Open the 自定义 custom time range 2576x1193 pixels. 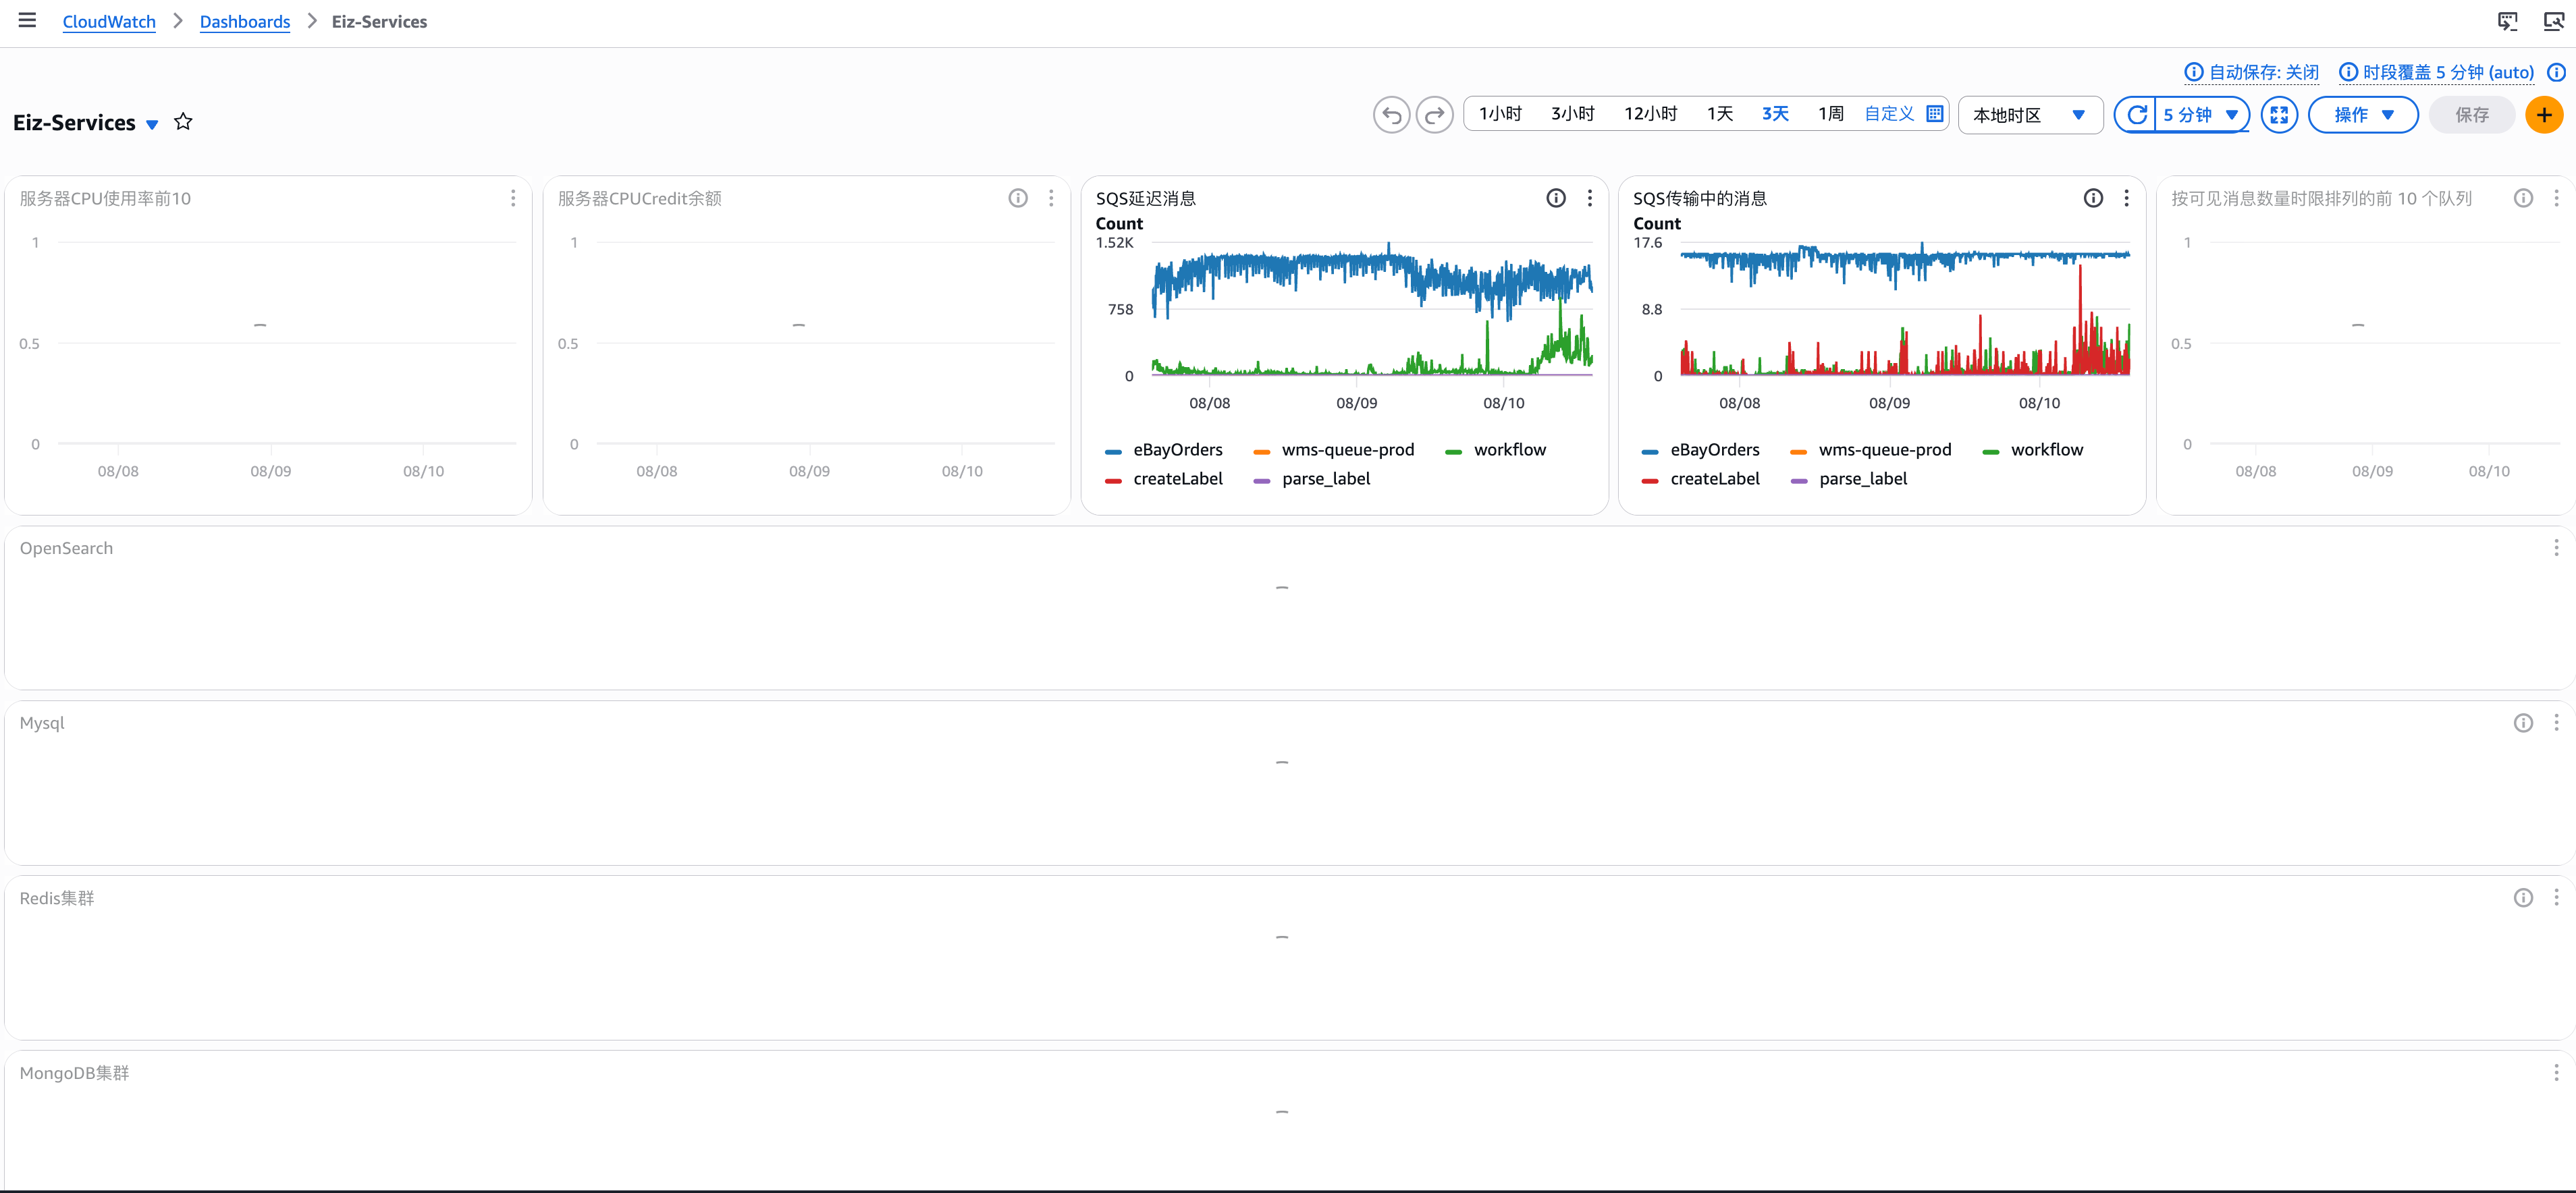(x=1889, y=114)
